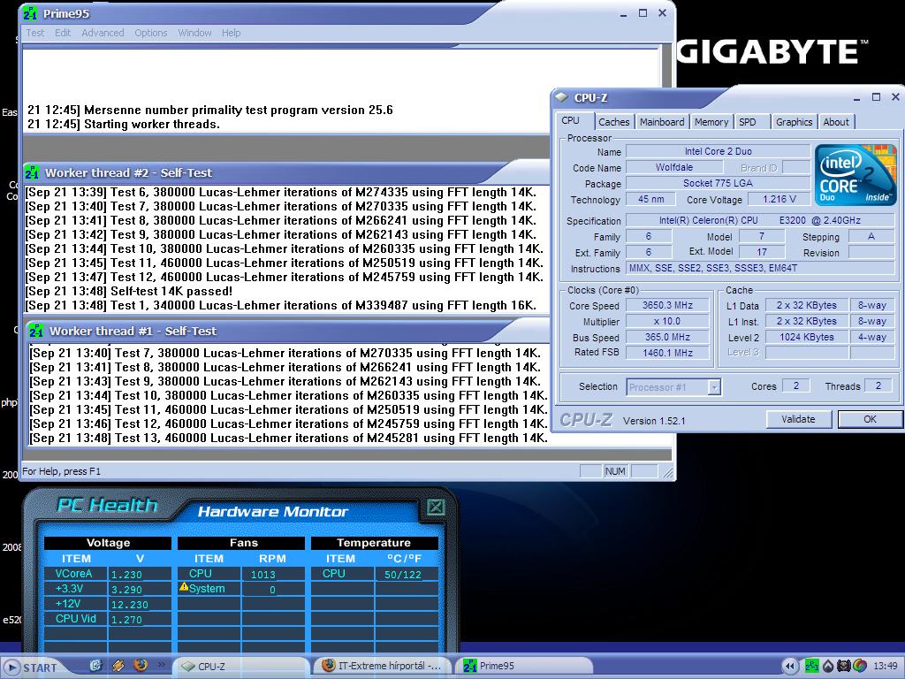Viewport: 905px width, 679px height.
Task: Expand quick launch overflow chevron
Action: pyautogui.click(x=162, y=665)
